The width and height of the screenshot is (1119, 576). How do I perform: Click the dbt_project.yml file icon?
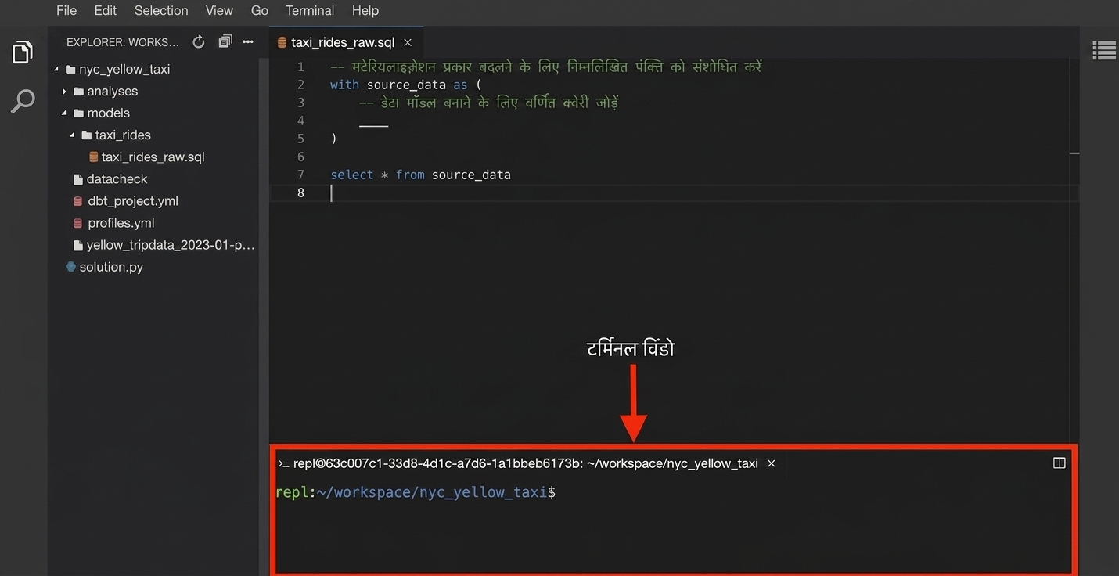pyautogui.click(x=77, y=200)
